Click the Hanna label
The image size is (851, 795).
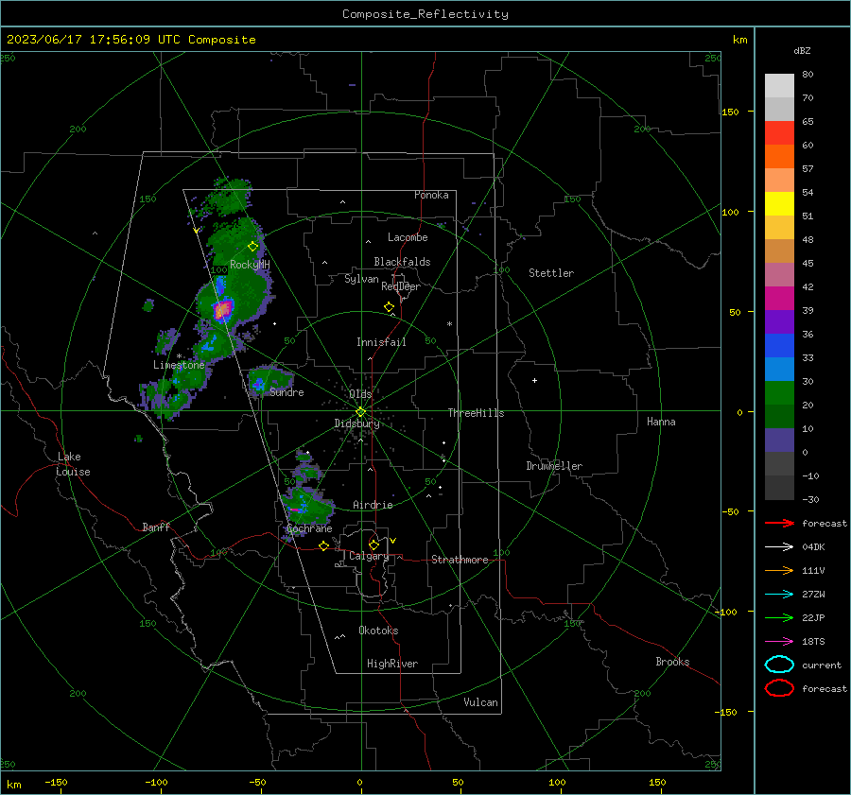tap(661, 422)
